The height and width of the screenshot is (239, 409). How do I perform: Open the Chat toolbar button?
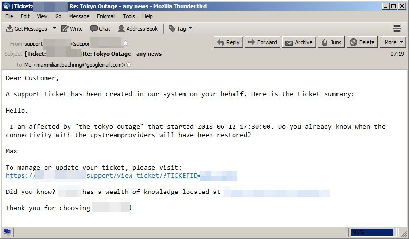coord(100,29)
